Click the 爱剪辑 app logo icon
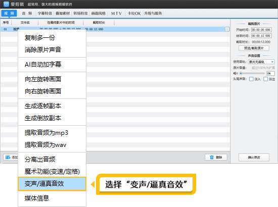Screen dimensions: 278x207 6,4
